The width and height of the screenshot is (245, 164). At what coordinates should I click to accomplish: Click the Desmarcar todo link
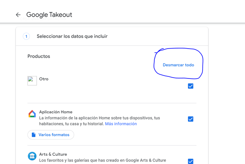[178, 65]
